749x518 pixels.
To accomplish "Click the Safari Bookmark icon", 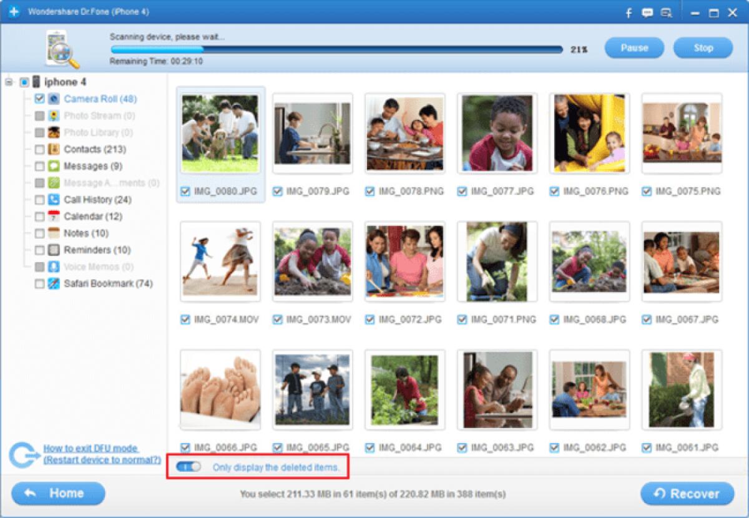I will click(x=55, y=283).
